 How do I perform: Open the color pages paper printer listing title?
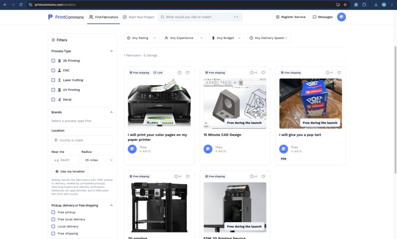coord(157,137)
